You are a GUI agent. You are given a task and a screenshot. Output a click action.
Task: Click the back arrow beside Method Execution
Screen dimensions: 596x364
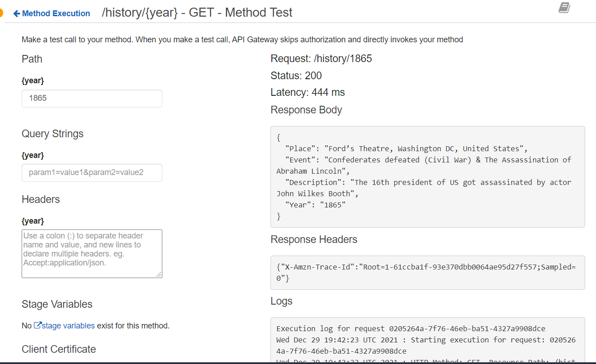coord(16,13)
